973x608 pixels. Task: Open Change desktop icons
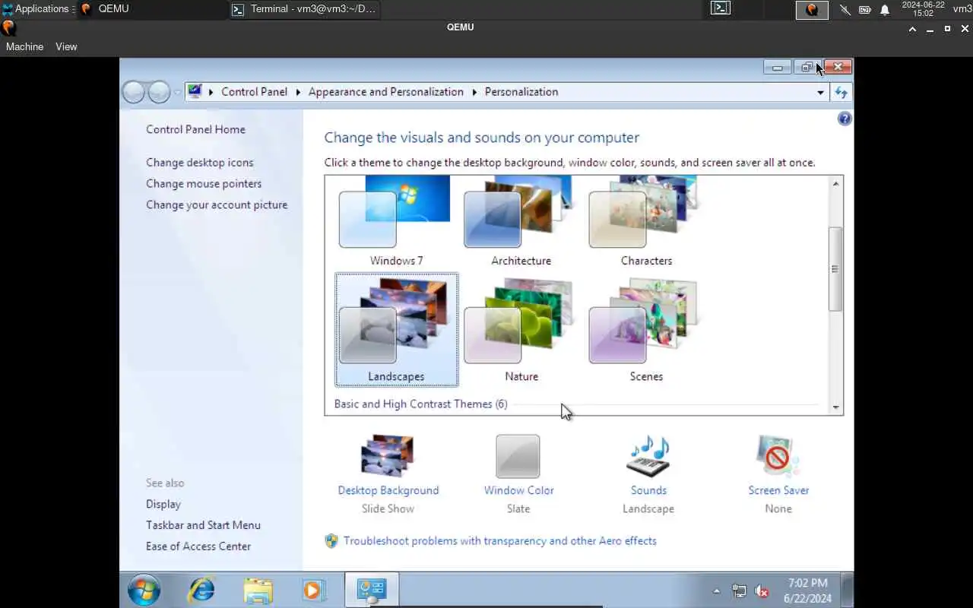[200, 163]
